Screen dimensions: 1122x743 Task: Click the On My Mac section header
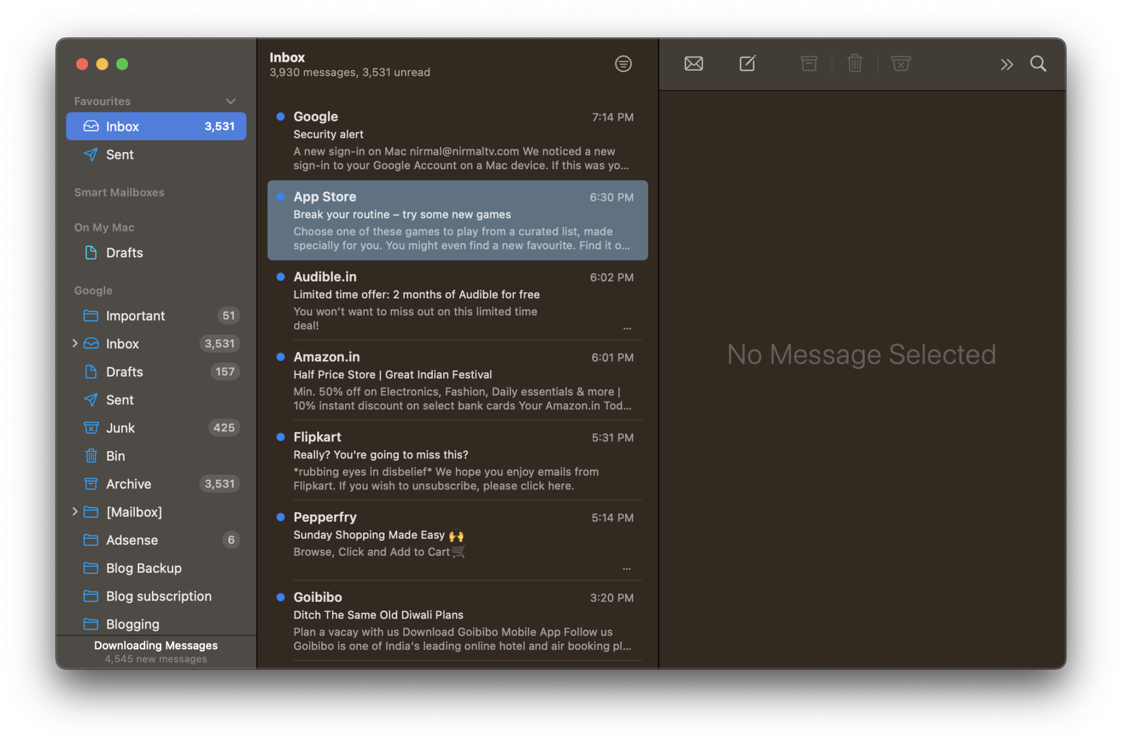point(104,227)
